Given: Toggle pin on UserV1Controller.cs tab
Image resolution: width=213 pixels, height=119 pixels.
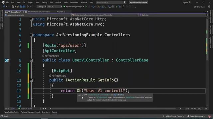Looking at the screenshot, I should click(x=23, y=12).
